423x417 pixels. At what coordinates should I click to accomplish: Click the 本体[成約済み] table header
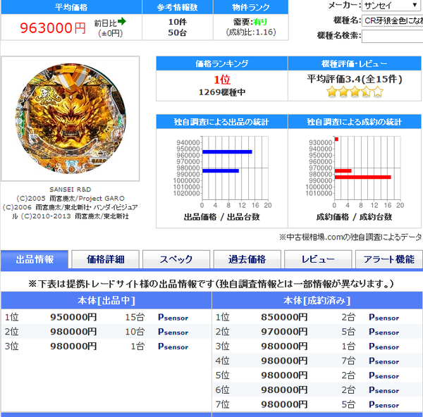click(x=317, y=301)
